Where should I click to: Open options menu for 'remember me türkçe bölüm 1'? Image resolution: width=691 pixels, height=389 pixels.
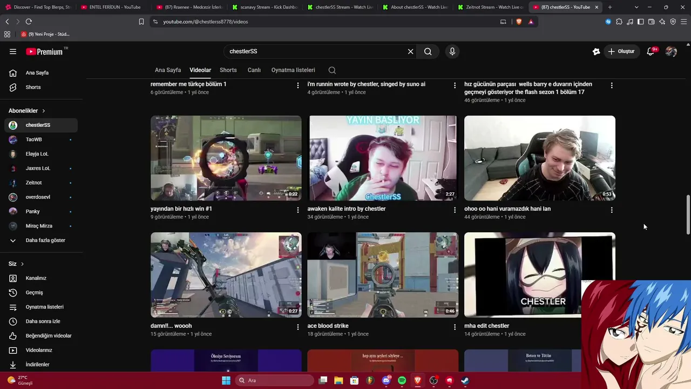pos(298,85)
